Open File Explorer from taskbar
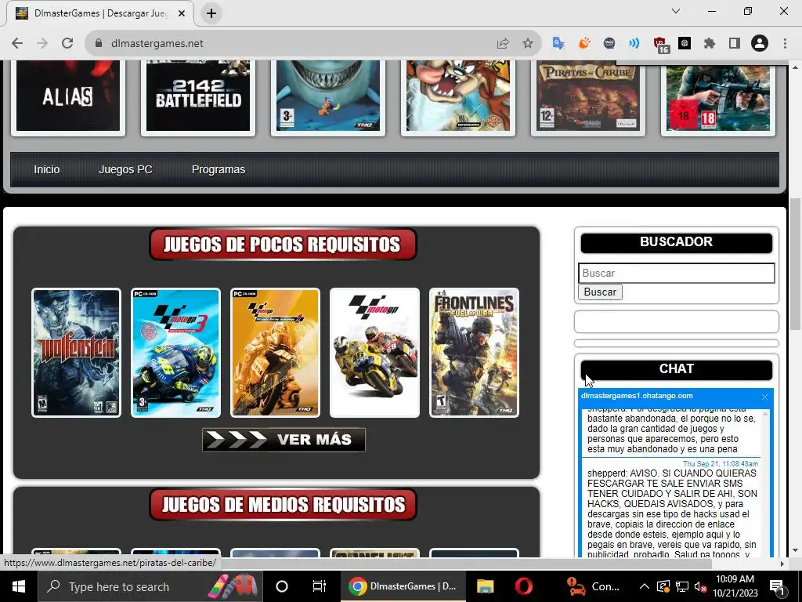 click(x=485, y=586)
